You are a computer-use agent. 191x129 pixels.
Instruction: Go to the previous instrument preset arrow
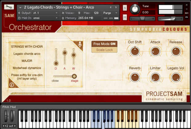(111, 7)
